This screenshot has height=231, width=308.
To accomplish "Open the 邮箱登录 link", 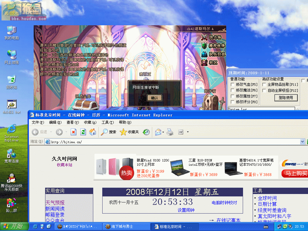I will coord(55,215).
